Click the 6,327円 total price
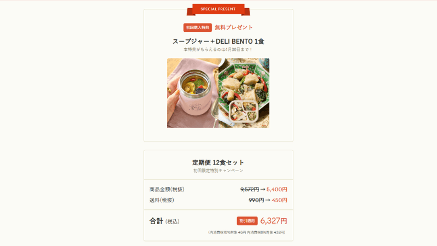 [274, 221]
